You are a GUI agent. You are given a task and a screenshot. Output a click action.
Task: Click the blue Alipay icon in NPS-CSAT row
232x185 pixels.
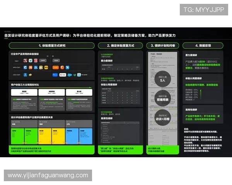[36, 67]
